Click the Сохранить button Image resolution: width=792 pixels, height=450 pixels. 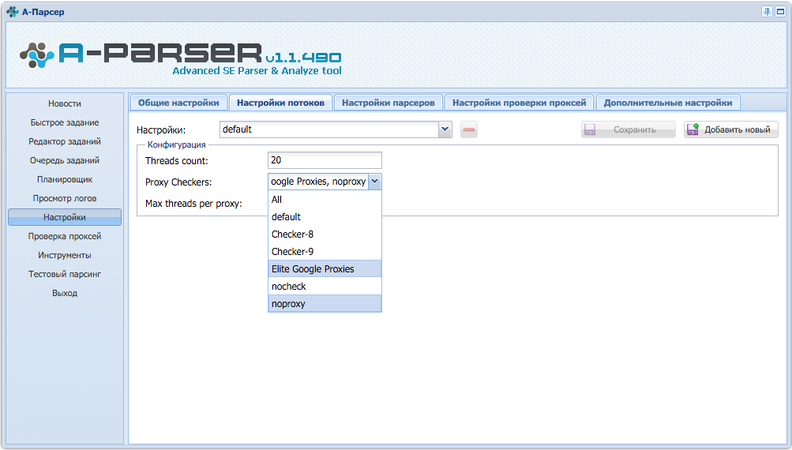pyautogui.click(x=628, y=129)
